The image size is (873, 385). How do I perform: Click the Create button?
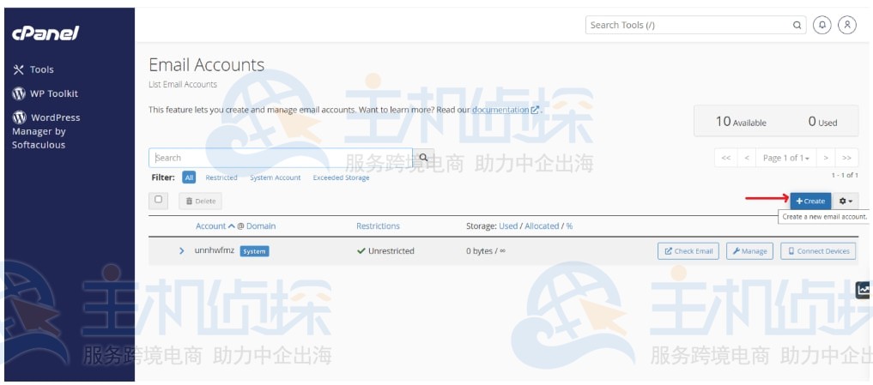click(810, 201)
